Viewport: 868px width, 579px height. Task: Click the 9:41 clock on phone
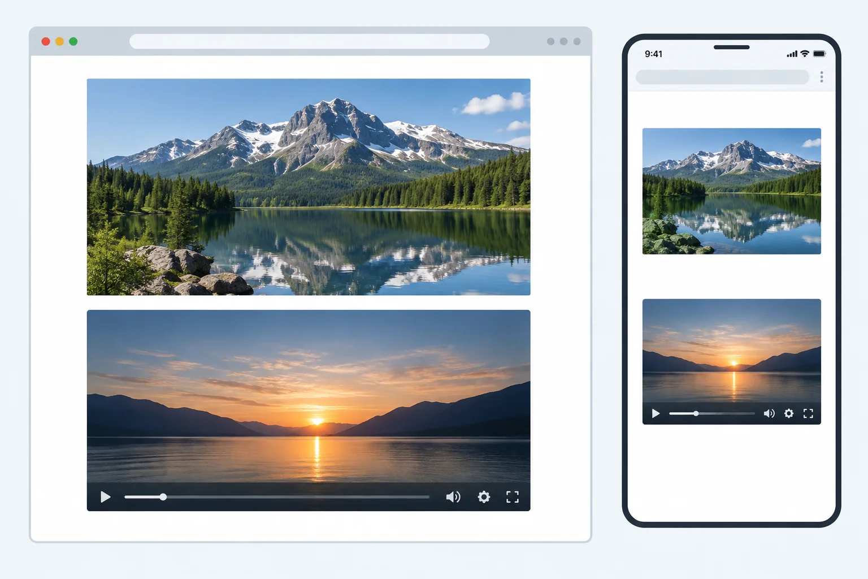tap(653, 54)
